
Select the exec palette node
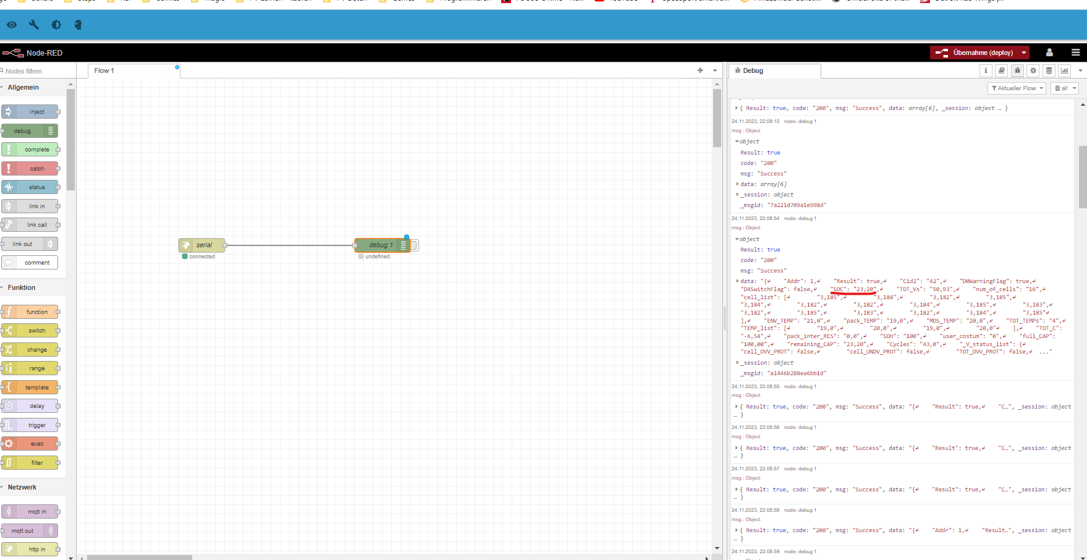pyautogui.click(x=30, y=444)
